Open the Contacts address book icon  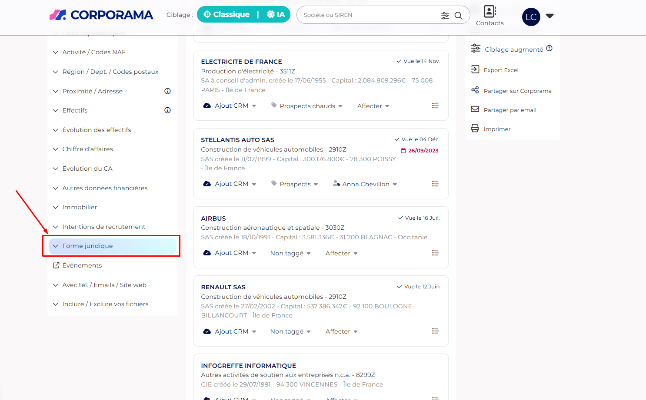pyautogui.click(x=489, y=12)
